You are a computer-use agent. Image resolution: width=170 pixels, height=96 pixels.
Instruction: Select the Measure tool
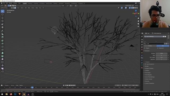pos(2,34)
